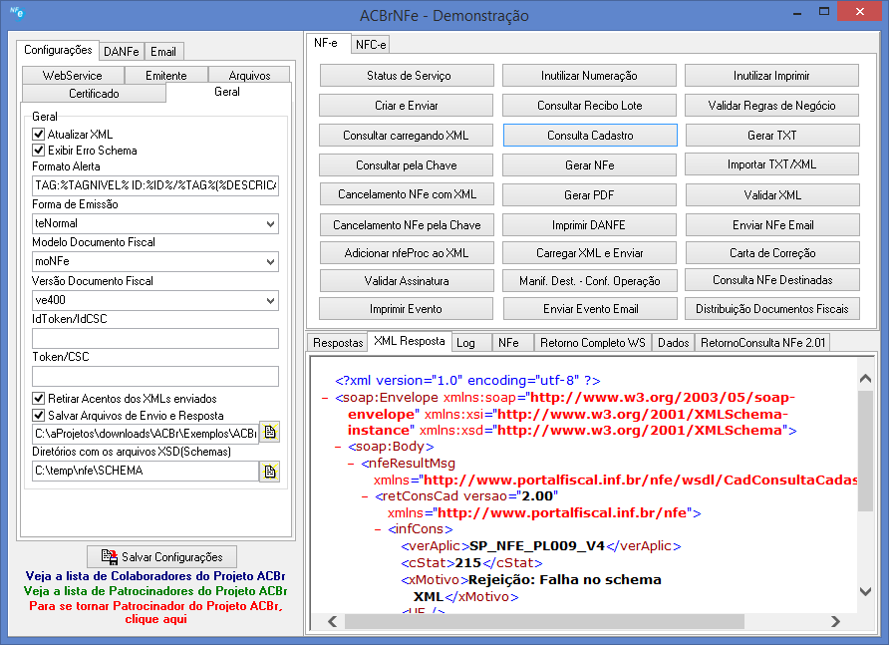The height and width of the screenshot is (645, 889).
Task: Click Validar XML button
Action: click(x=772, y=195)
